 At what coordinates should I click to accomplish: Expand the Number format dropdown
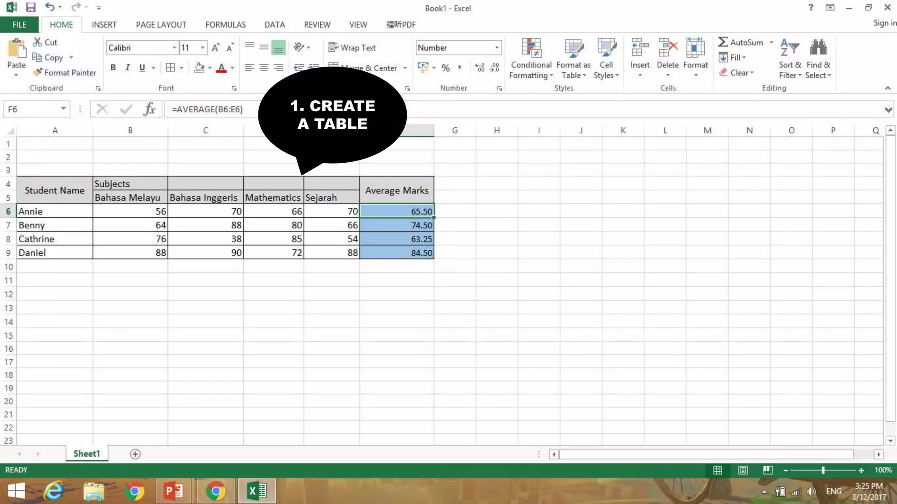point(497,48)
